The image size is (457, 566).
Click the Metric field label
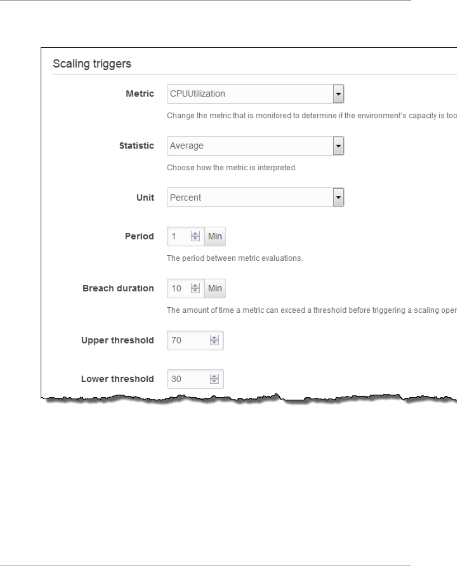[x=140, y=94]
